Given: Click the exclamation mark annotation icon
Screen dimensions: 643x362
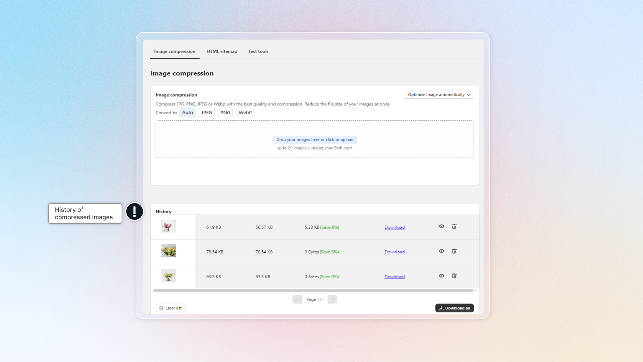Looking at the screenshot, I should tap(135, 212).
